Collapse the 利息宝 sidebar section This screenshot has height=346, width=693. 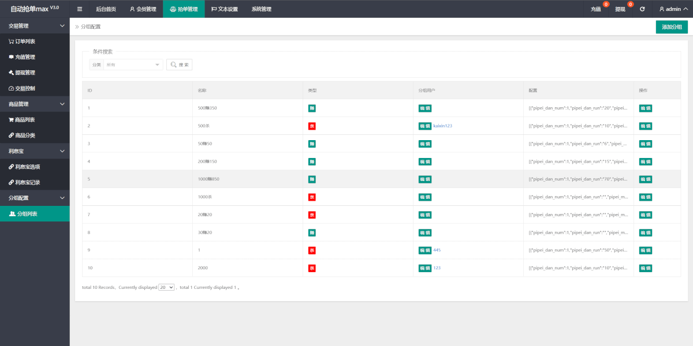(x=35, y=151)
